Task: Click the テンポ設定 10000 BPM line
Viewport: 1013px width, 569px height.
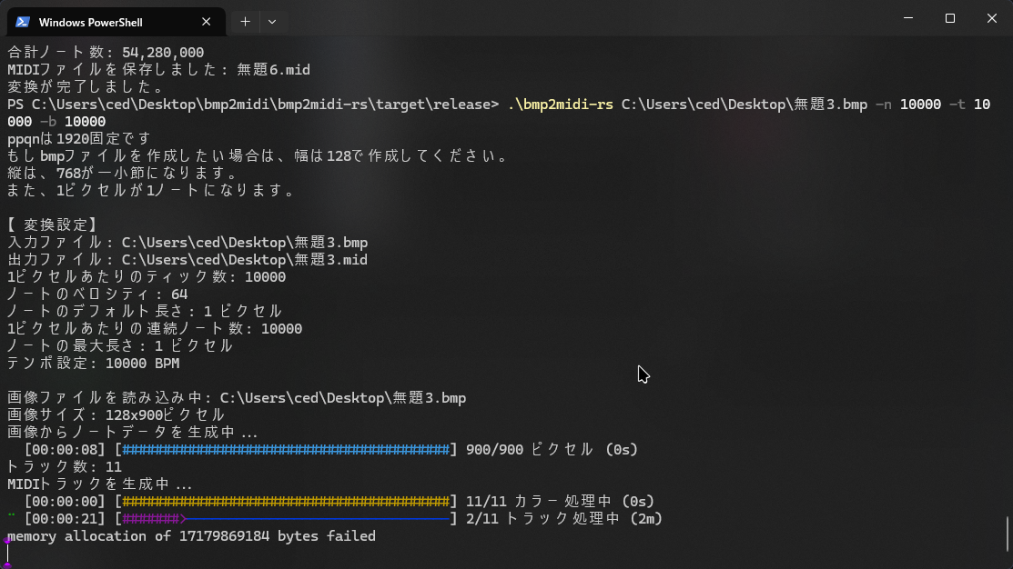Action: click(93, 364)
